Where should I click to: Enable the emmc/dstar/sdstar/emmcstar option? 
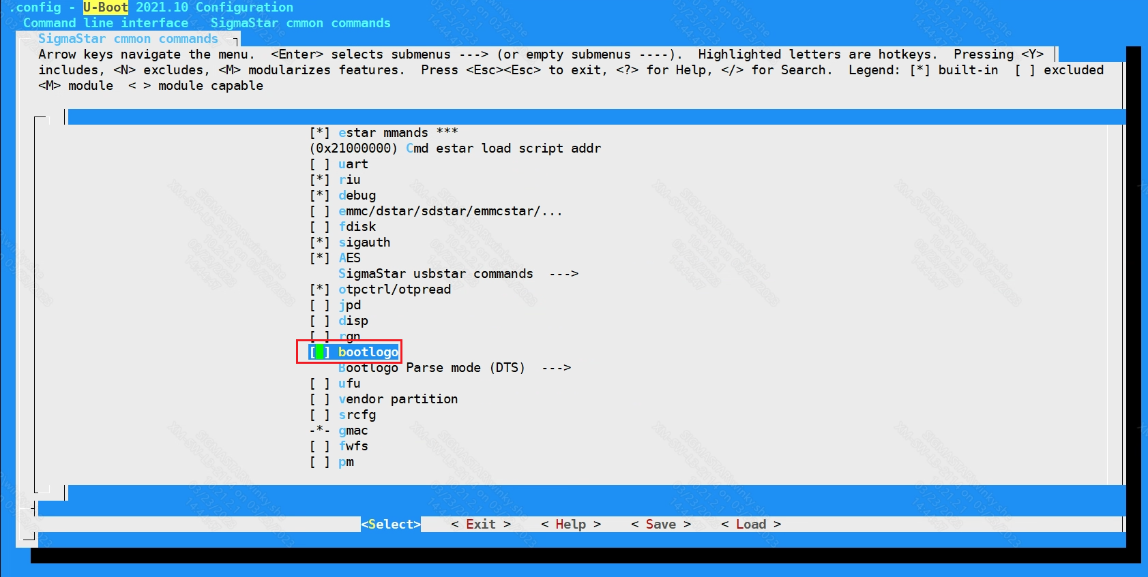pyautogui.click(x=319, y=211)
